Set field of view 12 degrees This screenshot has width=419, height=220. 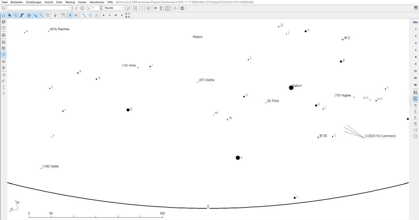coord(415,71)
